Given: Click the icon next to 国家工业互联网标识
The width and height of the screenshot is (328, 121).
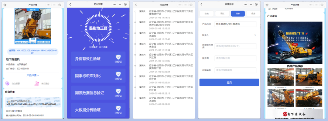Looking at the screenshot, I should click(x=9, y=101).
